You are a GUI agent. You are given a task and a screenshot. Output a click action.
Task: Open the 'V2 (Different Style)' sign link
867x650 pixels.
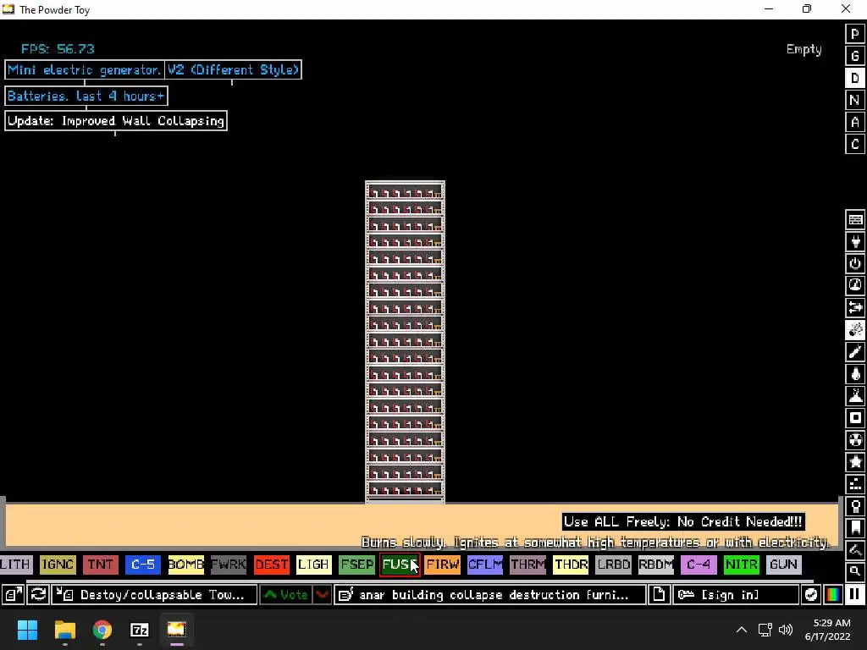click(234, 69)
